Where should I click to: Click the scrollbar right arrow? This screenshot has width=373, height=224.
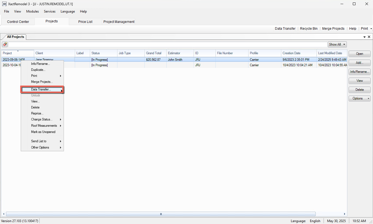345,214
